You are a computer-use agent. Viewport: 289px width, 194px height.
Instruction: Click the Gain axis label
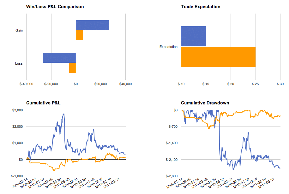click(x=19, y=30)
